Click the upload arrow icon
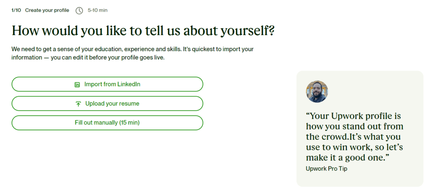Screen dimensions: 430x193 78,104
